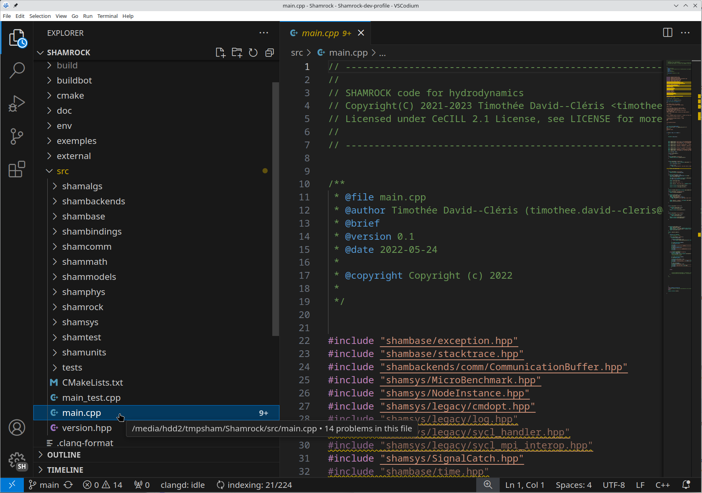Viewport: 702px width, 493px height.
Task: Click src in the breadcrumb
Action: pyautogui.click(x=297, y=53)
